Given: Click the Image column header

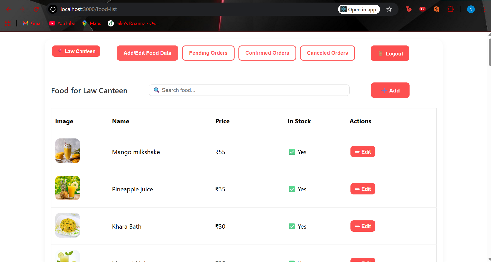Looking at the screenshot, I should tap(64, 121).
